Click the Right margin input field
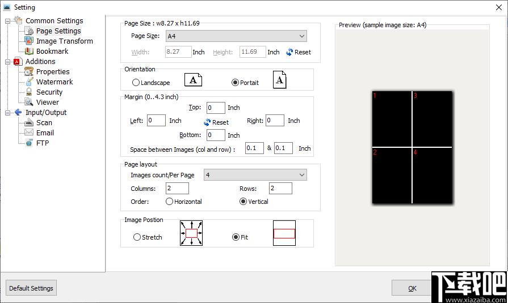Viewport: 508px width, 303px height. coord(275,120)
